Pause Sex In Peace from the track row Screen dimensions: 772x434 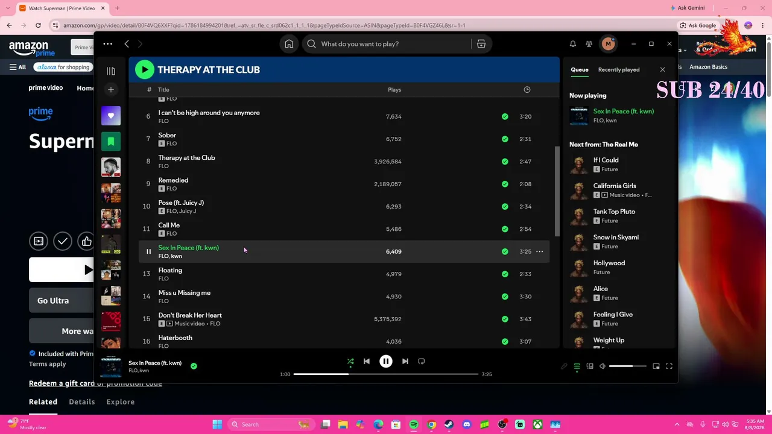pyautogui.click(x=148, y=251)
